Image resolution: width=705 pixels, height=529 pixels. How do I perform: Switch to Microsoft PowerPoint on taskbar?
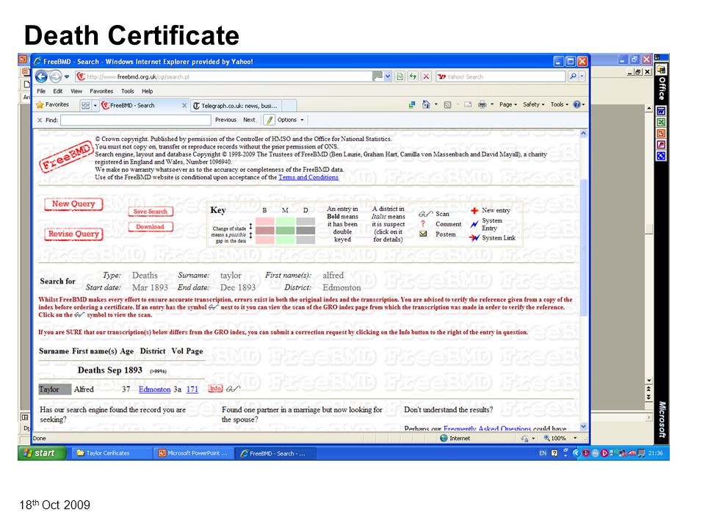click(x=193, y=453)
